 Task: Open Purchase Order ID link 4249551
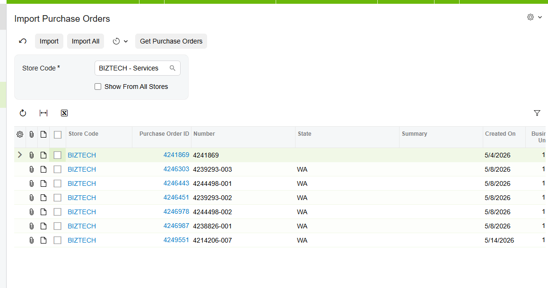176,240
